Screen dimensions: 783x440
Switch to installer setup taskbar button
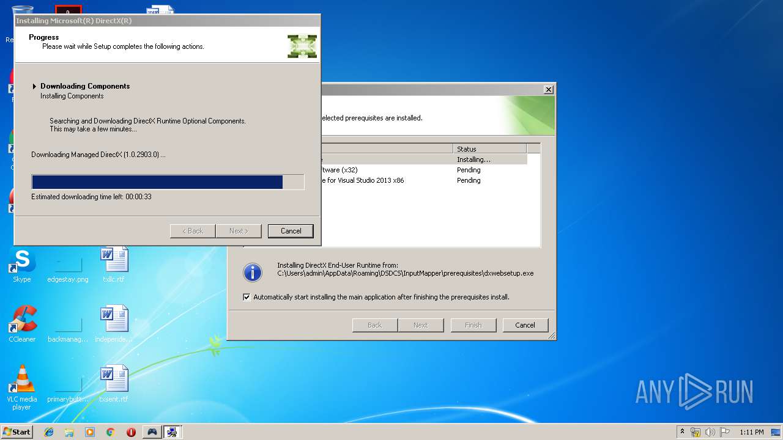point(173,432)
